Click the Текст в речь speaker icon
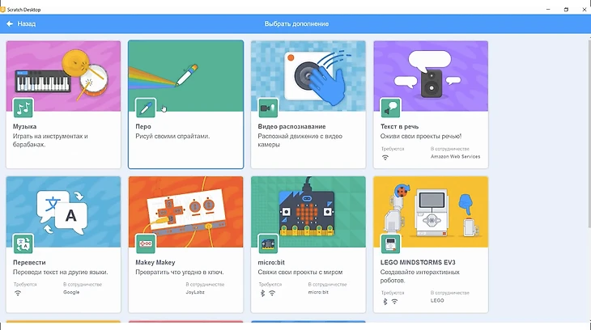The height and width of the screenshot is (330, 591). pos(390,108)
